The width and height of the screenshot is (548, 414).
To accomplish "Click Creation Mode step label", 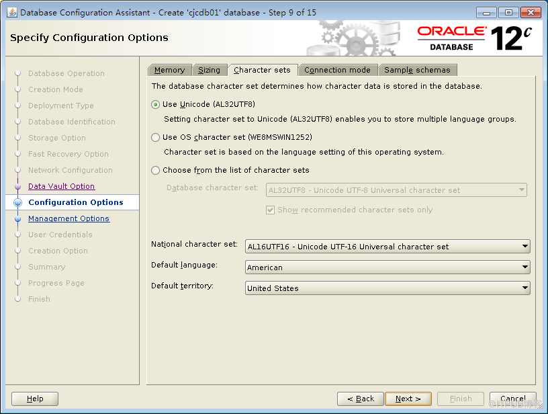I will (56, 89).
